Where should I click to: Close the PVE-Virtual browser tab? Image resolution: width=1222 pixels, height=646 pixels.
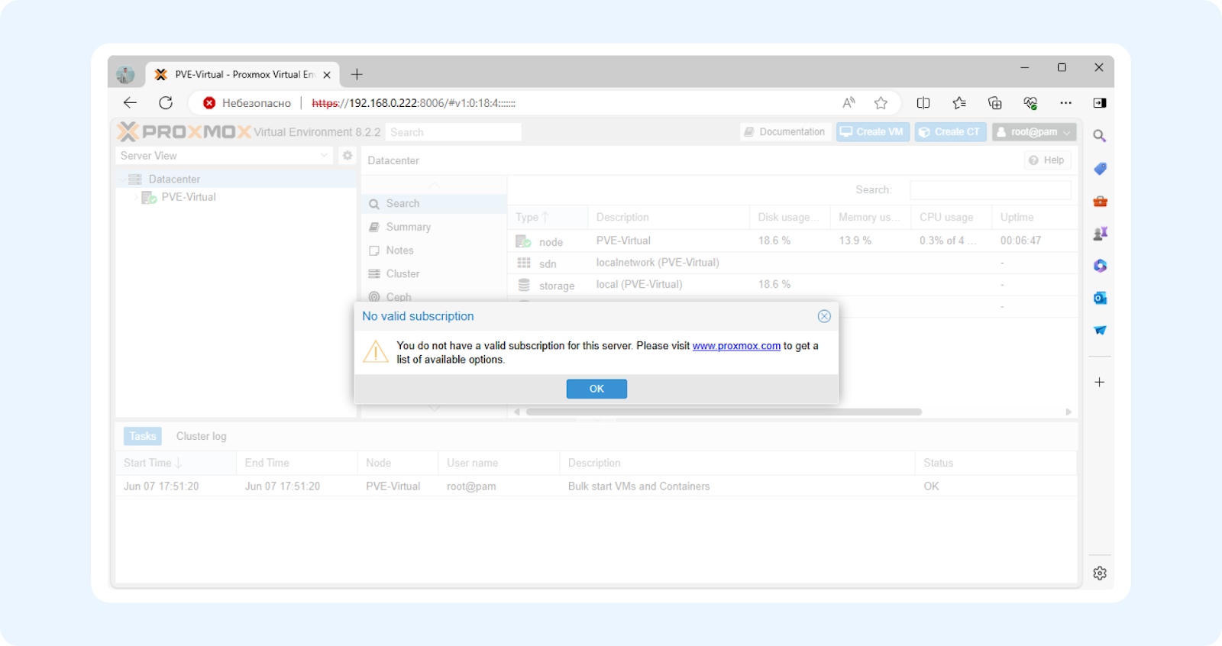tap(327, 75)
